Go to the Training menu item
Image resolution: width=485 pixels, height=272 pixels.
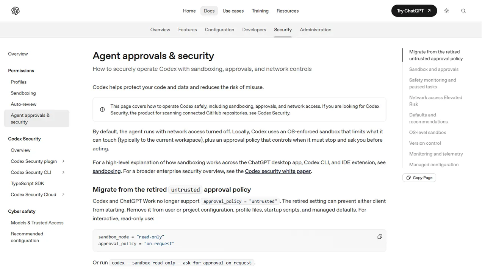click(260, 11)
